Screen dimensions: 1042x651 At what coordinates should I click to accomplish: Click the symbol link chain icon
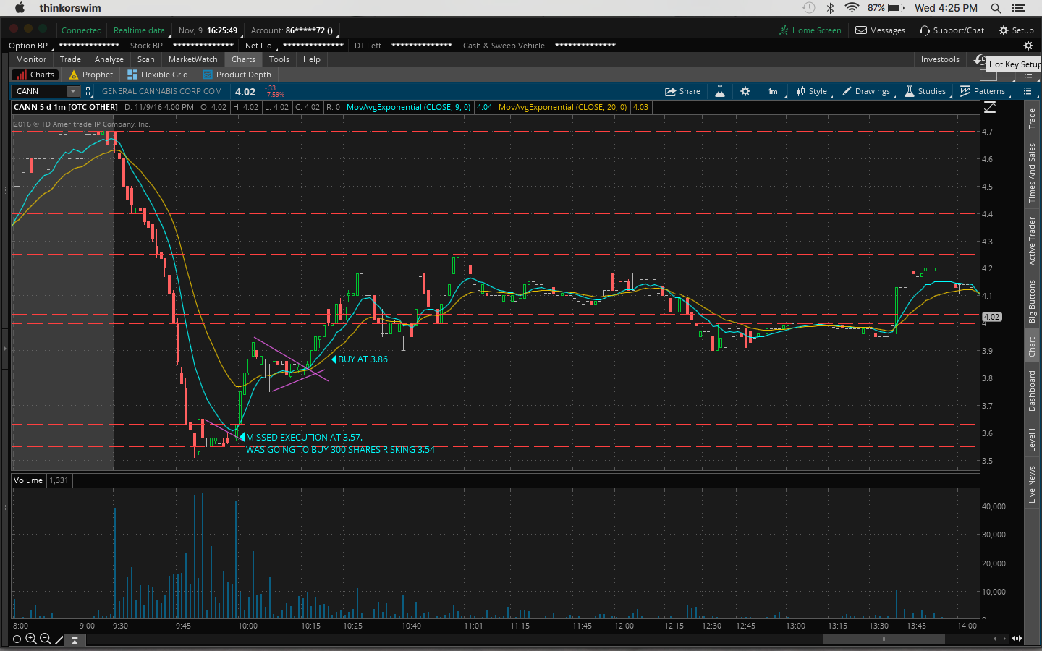pos(88,91)
